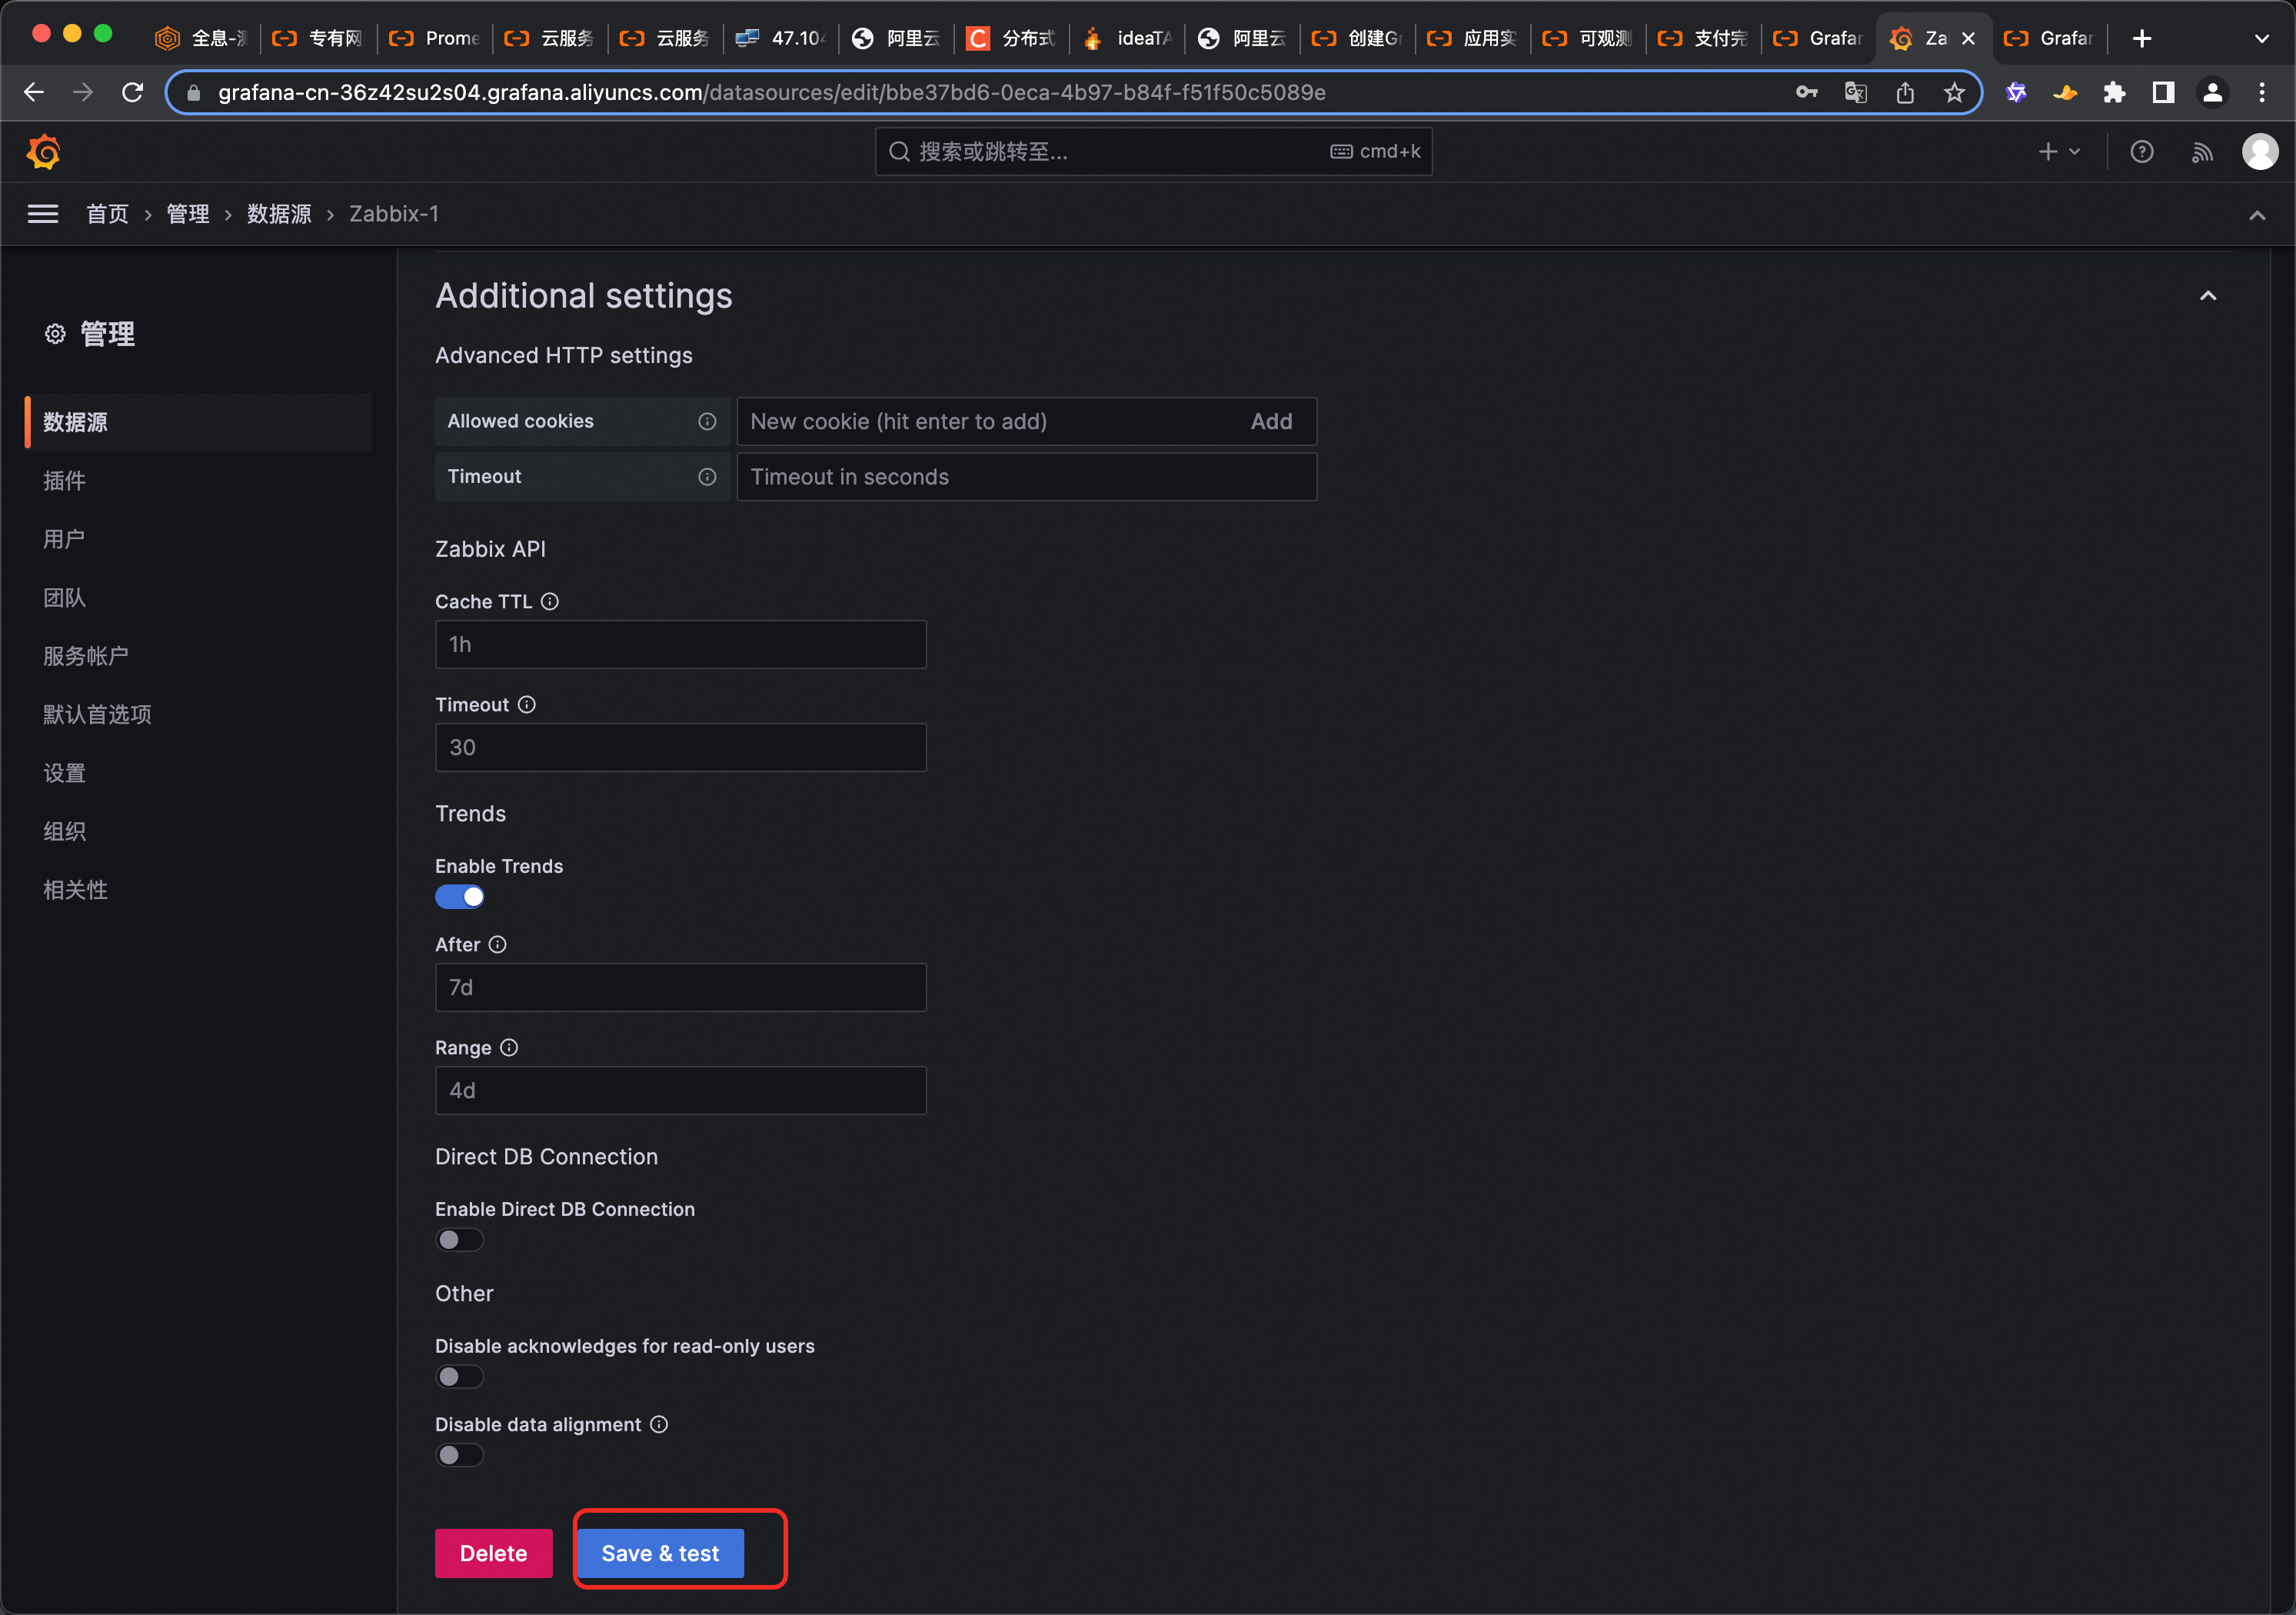
Task: Open the plus add-new dropdown in Grafana header
Action: click(x=2059, y=152)
